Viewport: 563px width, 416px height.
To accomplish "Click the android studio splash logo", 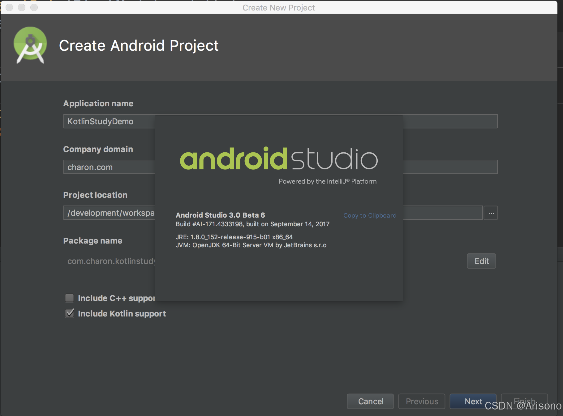I will pos(279,158).
